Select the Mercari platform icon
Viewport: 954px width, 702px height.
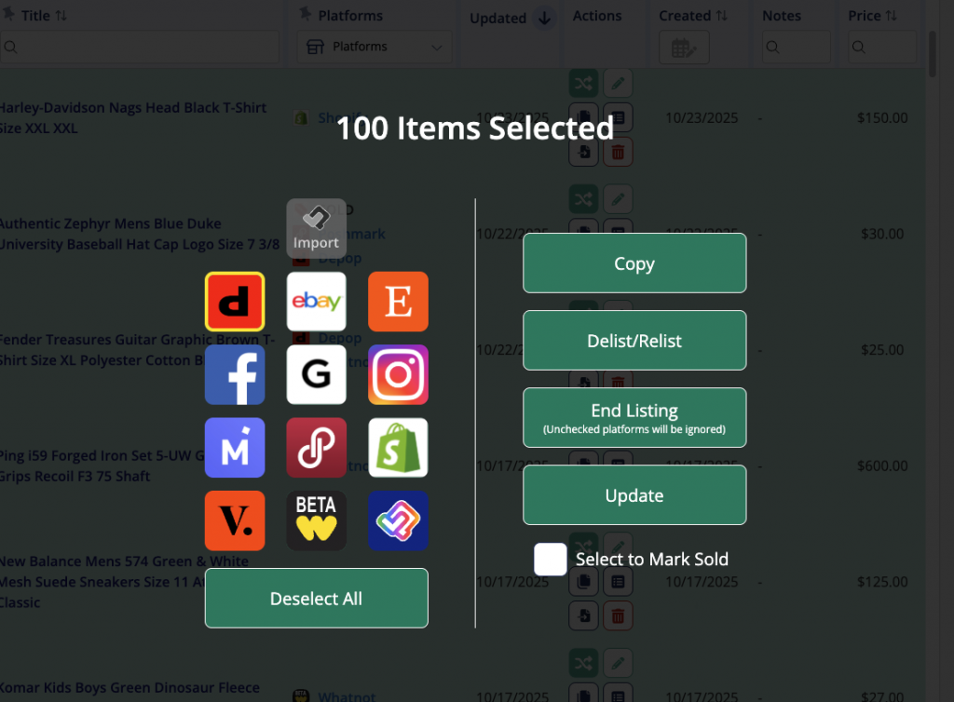tap(235, 448)
